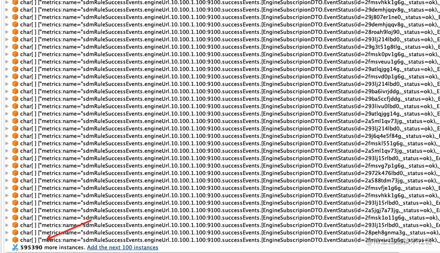The width and height of the screenshot is (440, 253).
Task: Click the cube icon of row id=28roah9loj90
Action: pyautogui.click(x=15, y=32)
